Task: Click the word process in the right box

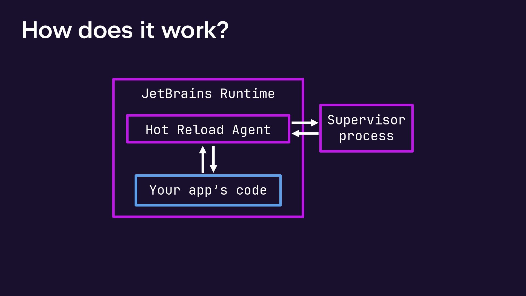Action: [366, 136]
